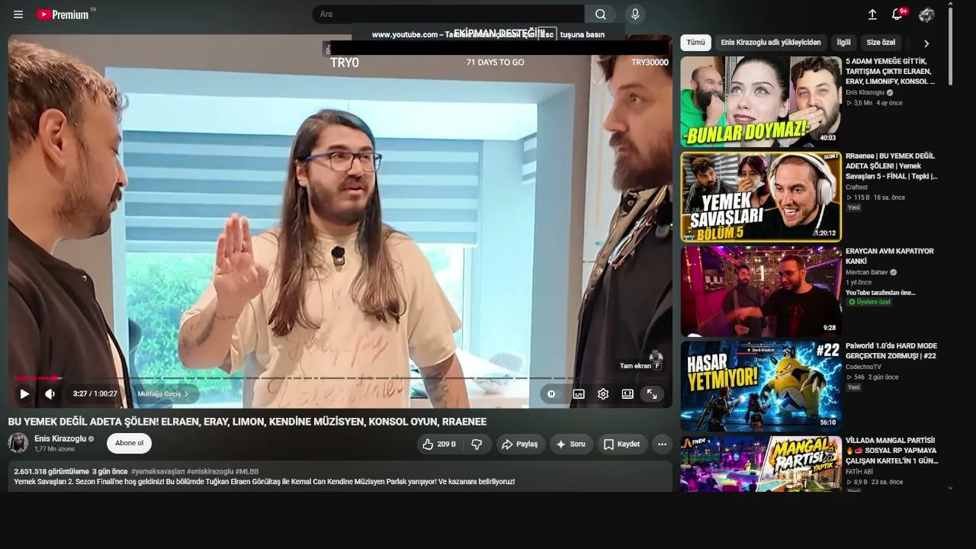This screenshot has width=976, height=549.
Task: Click CodechnoTV channel name
Action: 863,367
